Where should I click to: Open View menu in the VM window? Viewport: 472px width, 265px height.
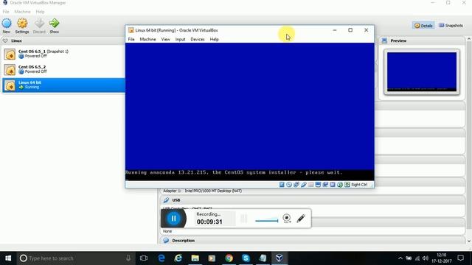click(x=165, y=39)
